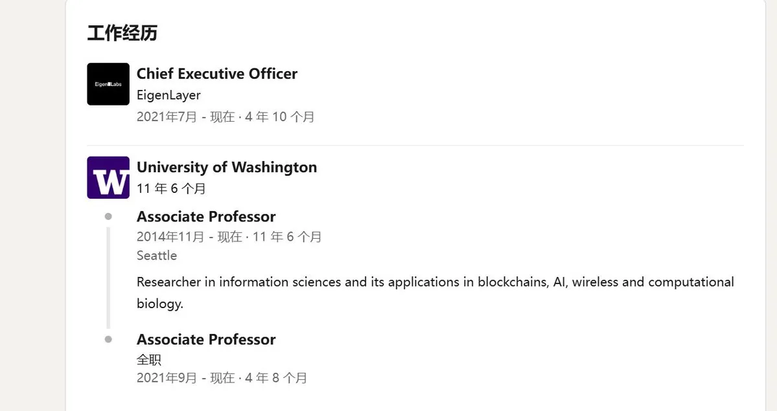The width and height of the screenshot is (777, 411).
Task: Click the 11 年 6 个月 total duration
Action: [x=171, y=188]
